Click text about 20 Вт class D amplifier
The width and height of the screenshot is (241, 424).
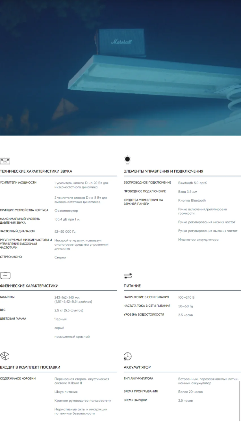(81, 185)
